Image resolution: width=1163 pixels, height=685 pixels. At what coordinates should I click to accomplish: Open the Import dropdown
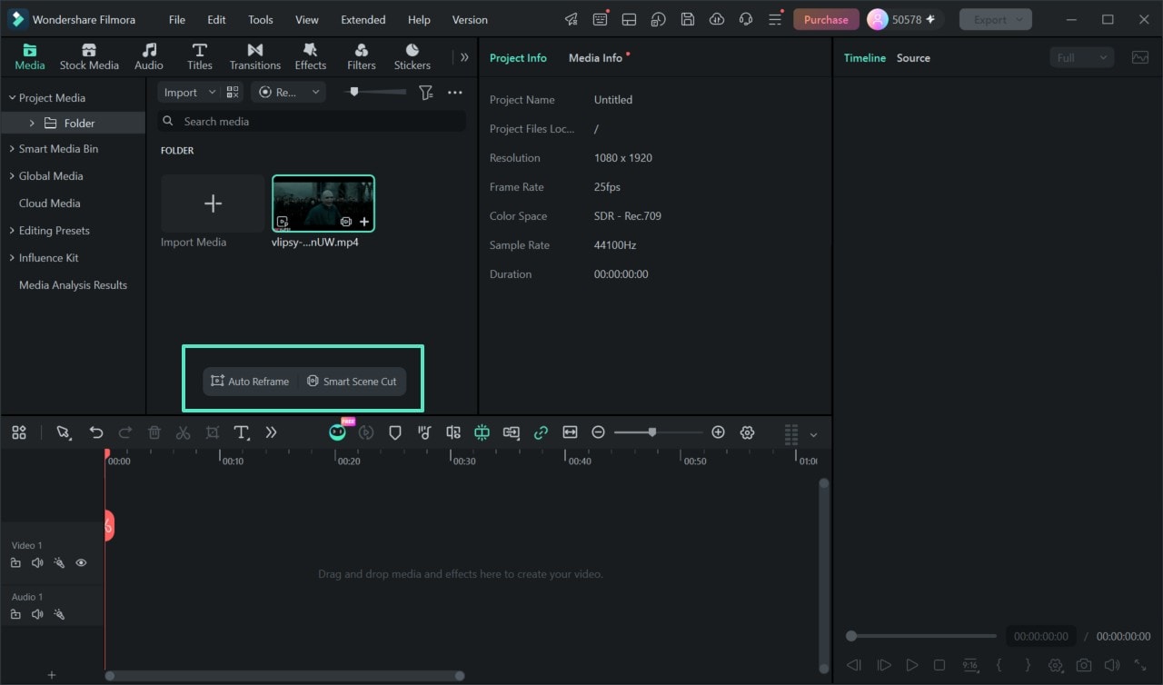(189, 93)
